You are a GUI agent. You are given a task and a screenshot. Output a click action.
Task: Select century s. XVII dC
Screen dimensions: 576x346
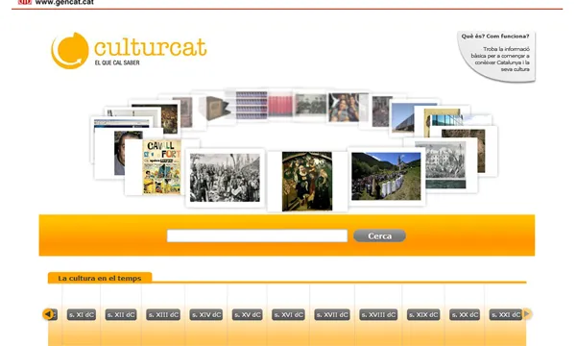[332, 314]
